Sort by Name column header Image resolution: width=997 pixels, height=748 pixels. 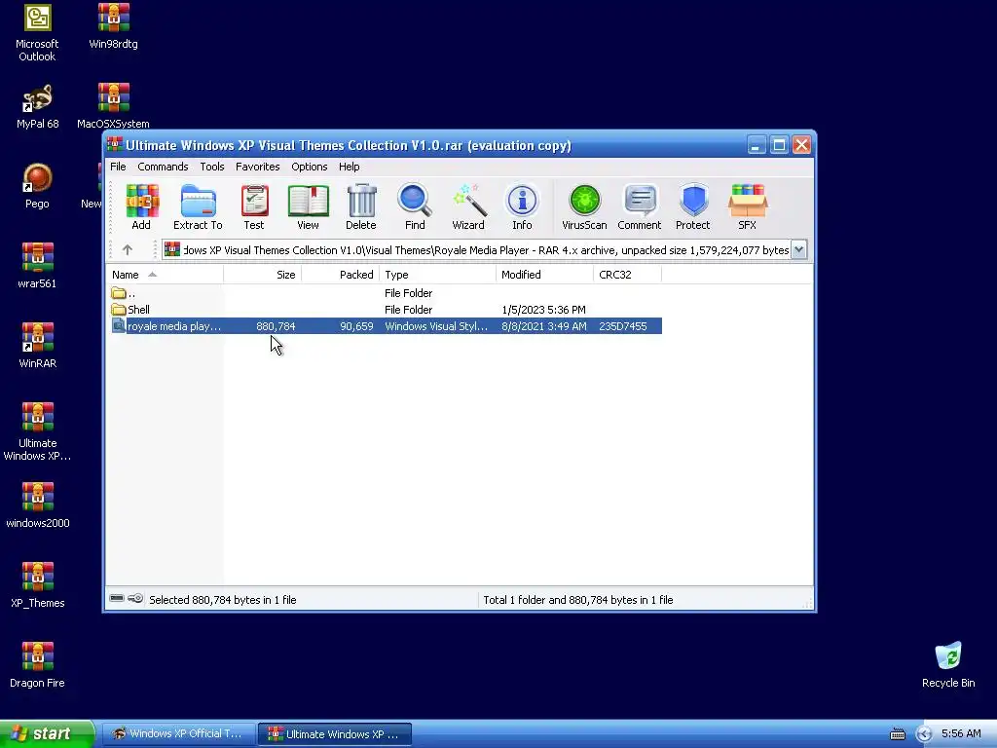pos(165,275)
